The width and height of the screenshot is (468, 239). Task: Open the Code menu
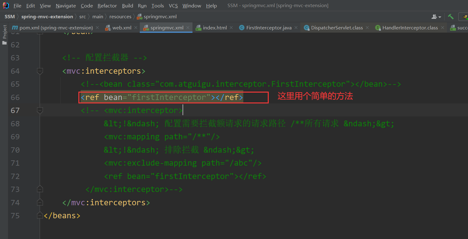pos(87,6)
